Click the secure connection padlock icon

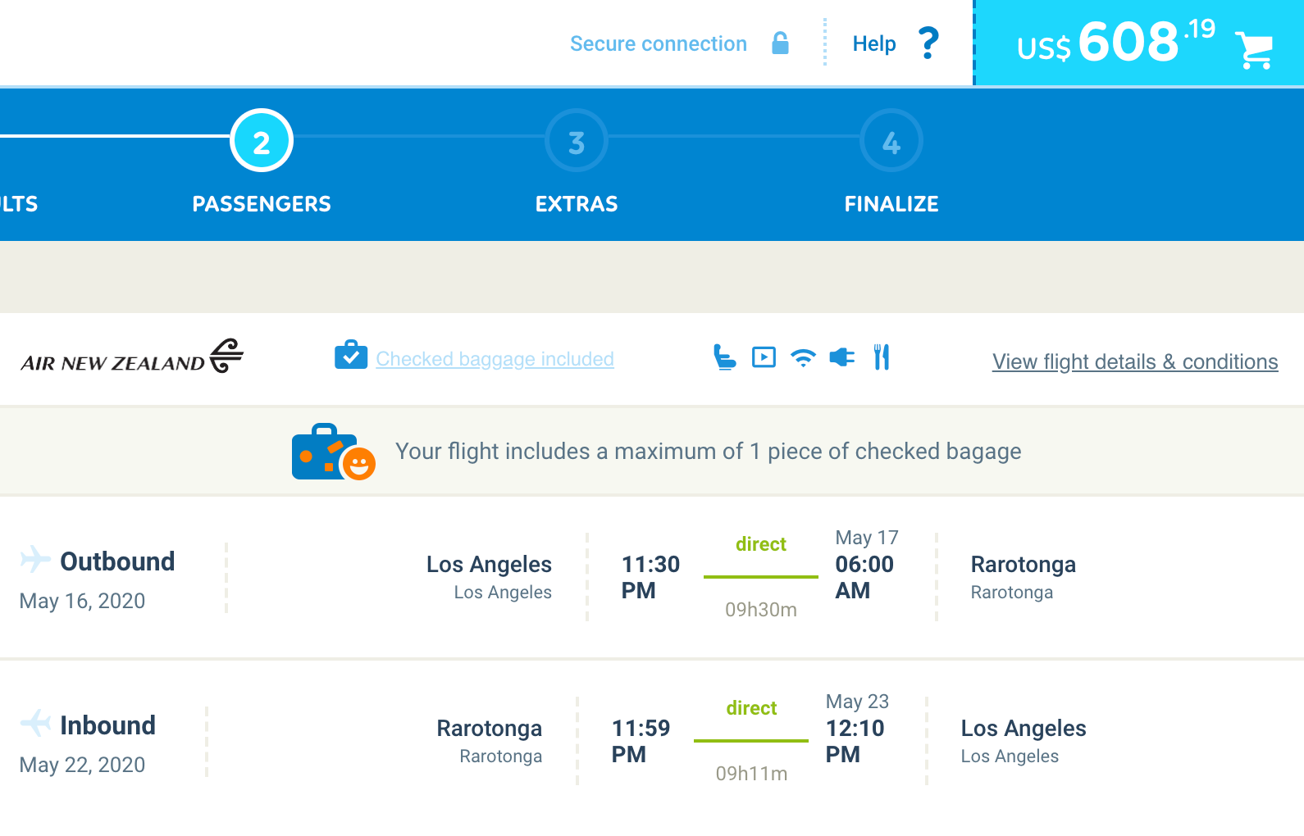780,43
